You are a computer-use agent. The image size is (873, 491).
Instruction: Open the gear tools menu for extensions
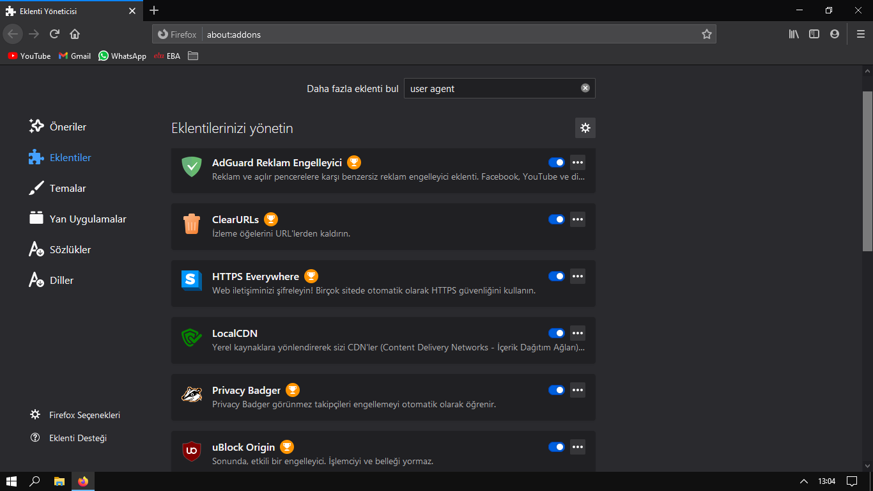(x=585, y=128)
